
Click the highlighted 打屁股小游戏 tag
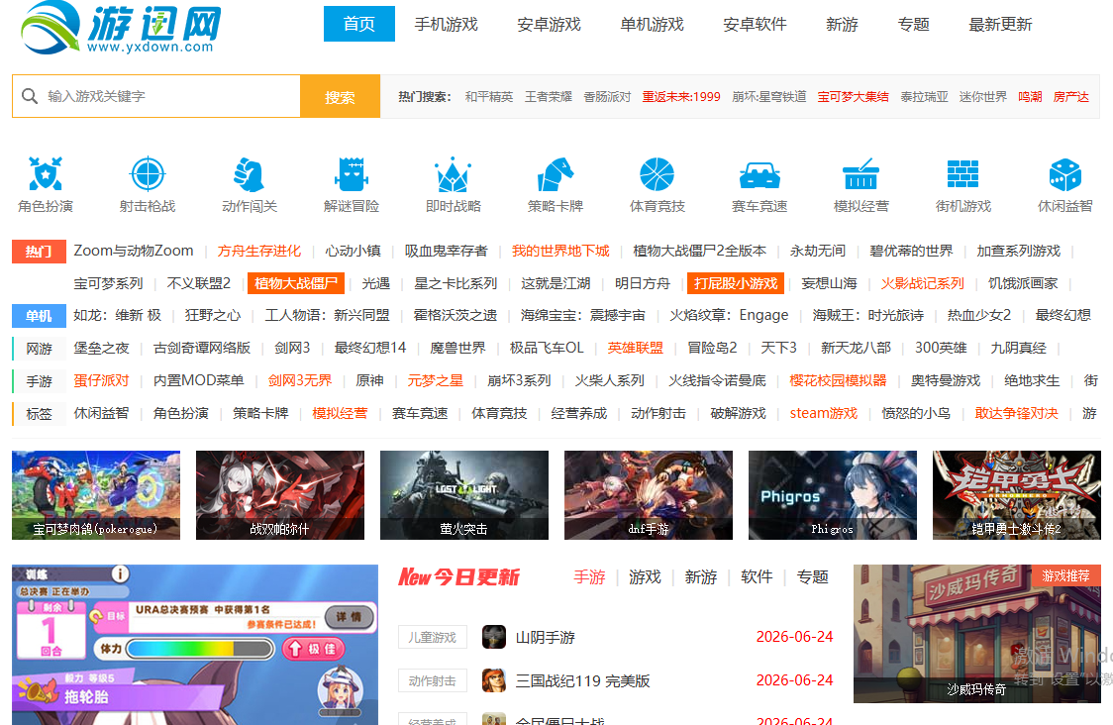click(736, 283)
